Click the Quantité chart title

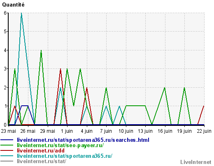13,5
